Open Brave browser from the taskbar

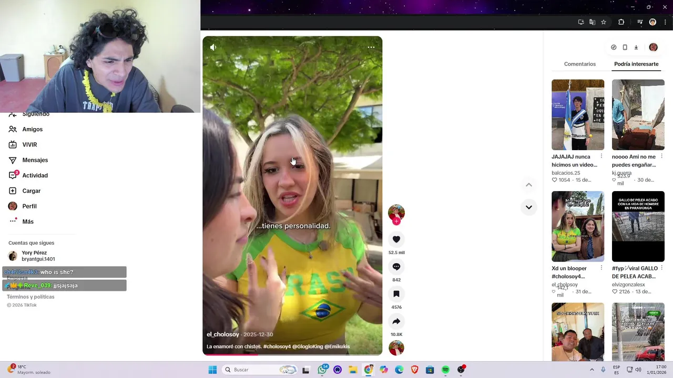pyautogui.click(x=414, y=370)
